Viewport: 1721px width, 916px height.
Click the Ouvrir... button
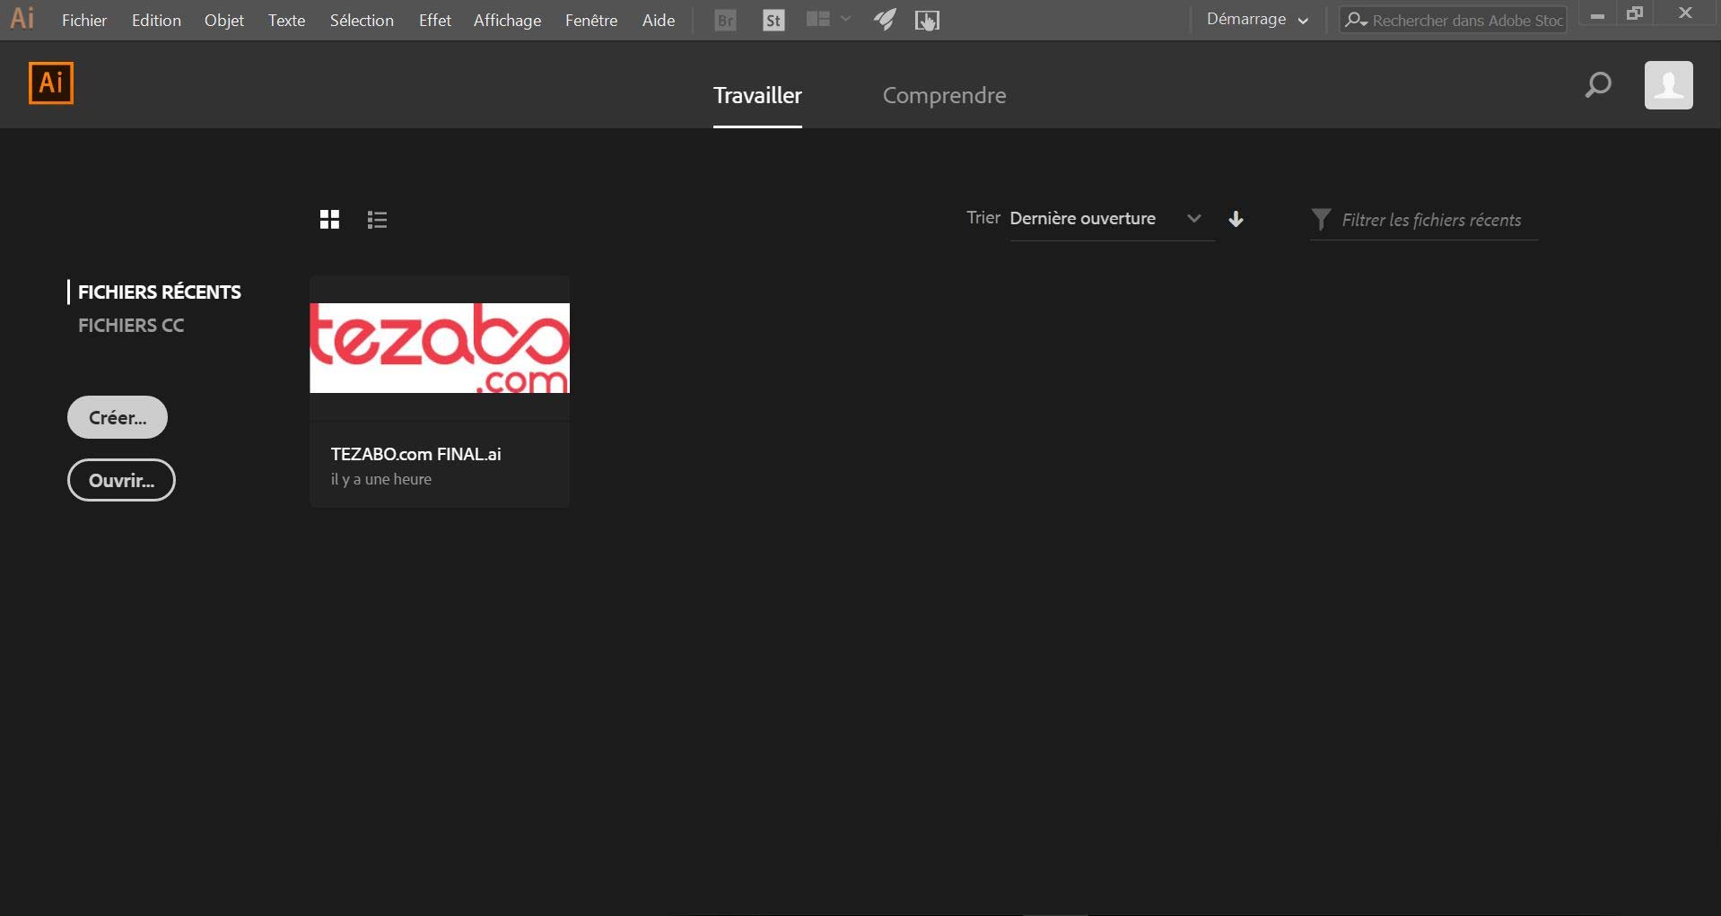point(121,480)
